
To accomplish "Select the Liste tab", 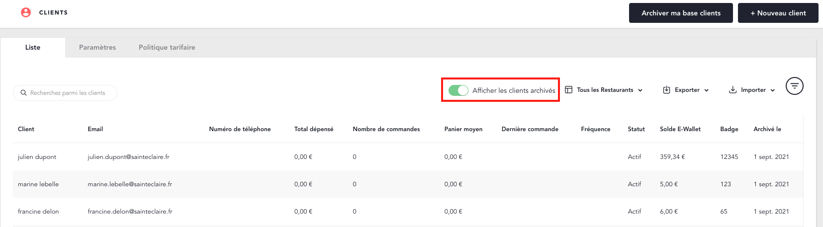I will pos(33,47).
